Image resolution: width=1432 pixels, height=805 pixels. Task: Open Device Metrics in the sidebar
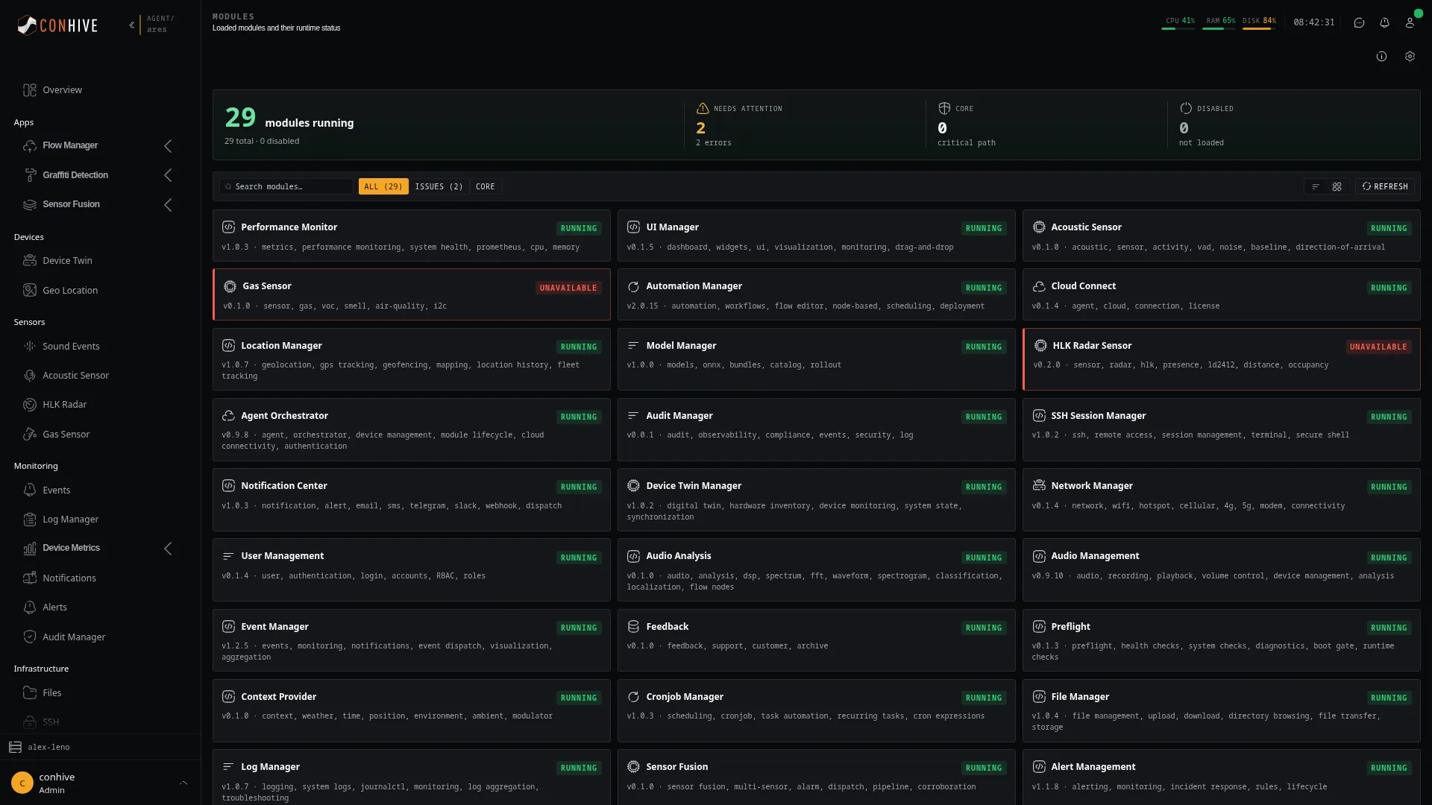coord(71,548)
